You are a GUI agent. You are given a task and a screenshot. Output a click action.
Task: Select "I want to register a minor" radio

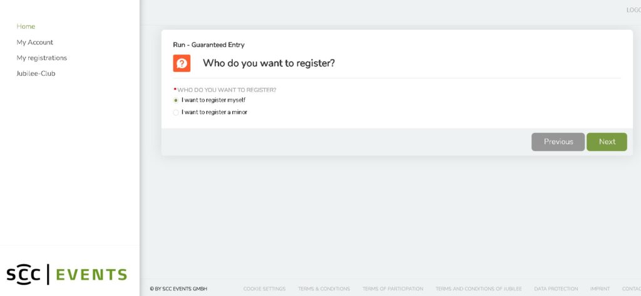176,112
